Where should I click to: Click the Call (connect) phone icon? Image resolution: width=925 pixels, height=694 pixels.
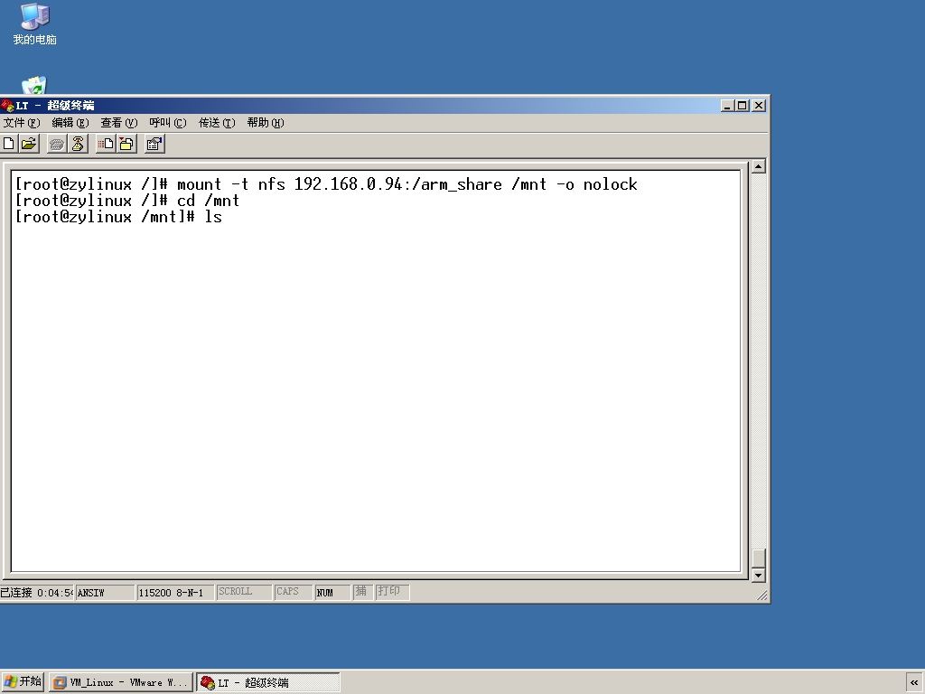pyautogui.click(x=57, y=144)
